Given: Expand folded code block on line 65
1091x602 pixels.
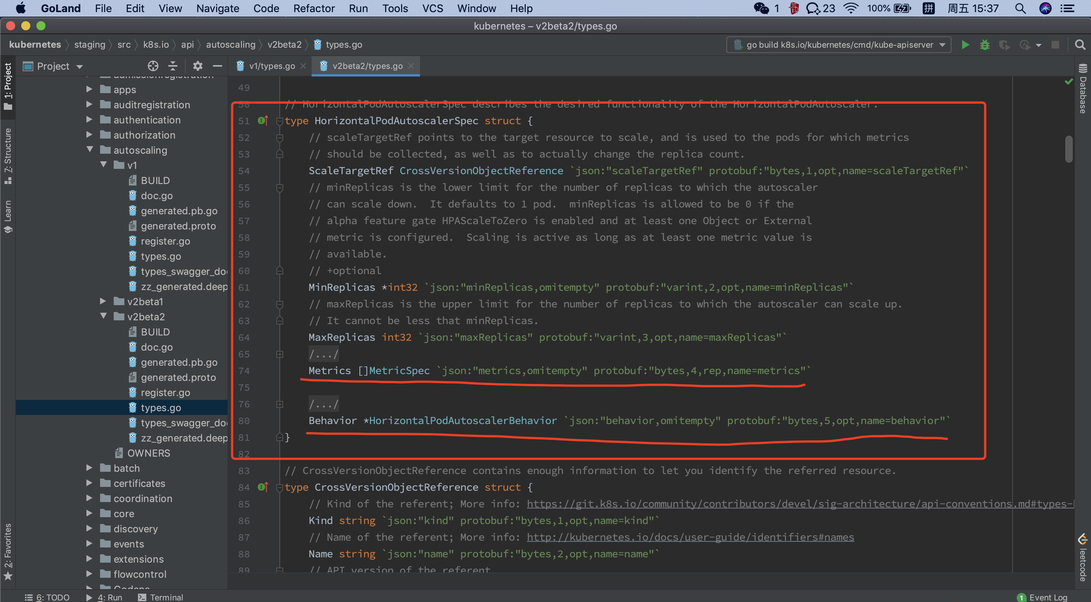Looking at the screenshot, I should click(280, 354).
